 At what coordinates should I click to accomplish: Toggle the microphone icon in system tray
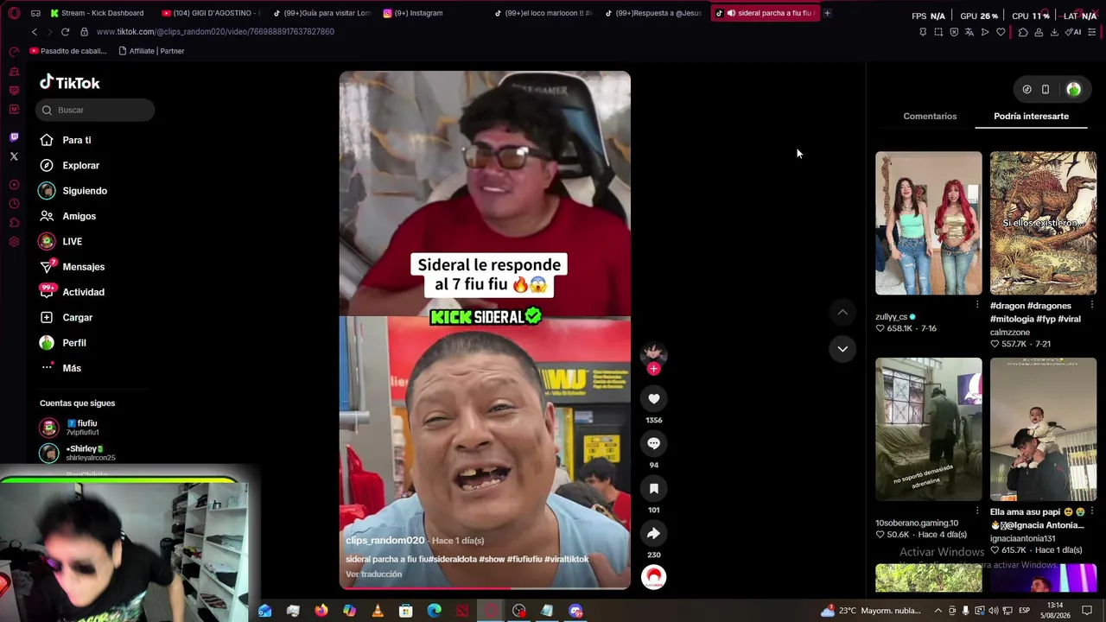tap(966, 611)
